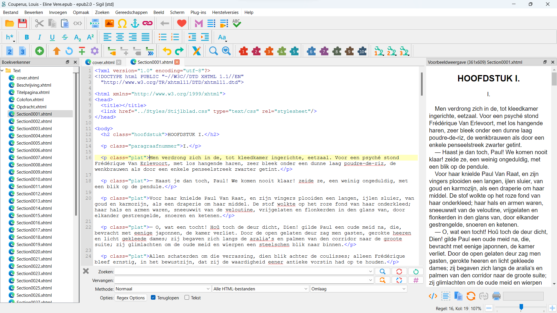Image resolution: width=557 pixels, height=313 pixels.
Task: Click the find next magnifier button
Action: tap(382, 272)
